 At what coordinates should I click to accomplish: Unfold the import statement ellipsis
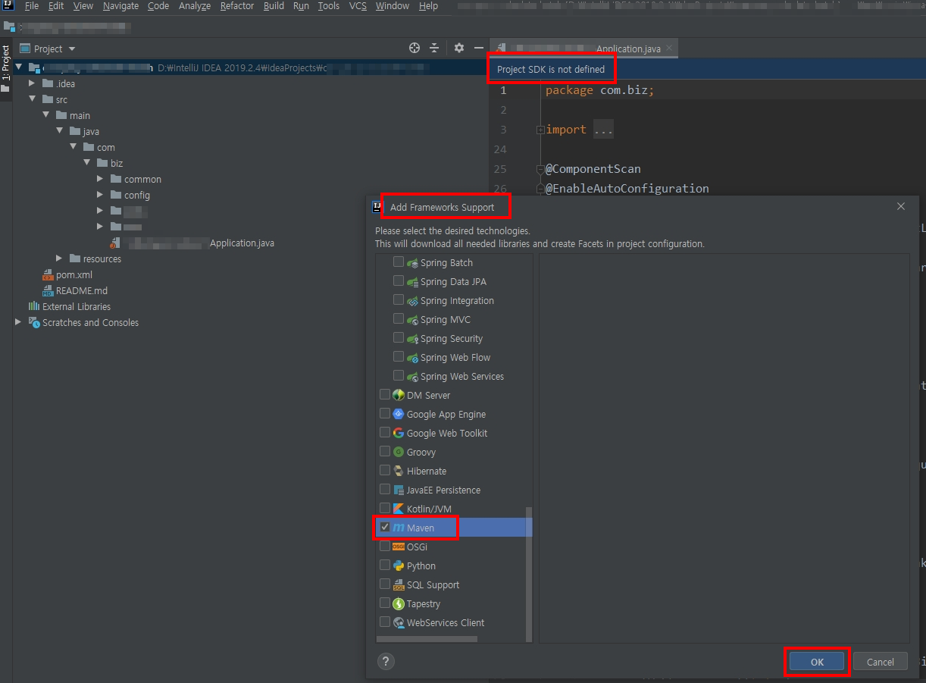(x=603, y=130)
